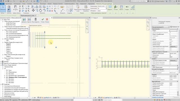Click the green Finish (Готово) checkmark
The image size is (180, 101).
pos(43,20)
